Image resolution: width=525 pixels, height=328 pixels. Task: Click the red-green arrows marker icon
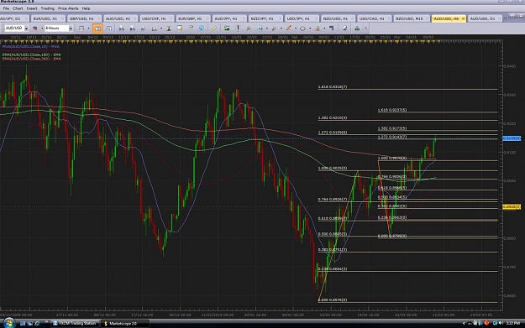[318, 29]
